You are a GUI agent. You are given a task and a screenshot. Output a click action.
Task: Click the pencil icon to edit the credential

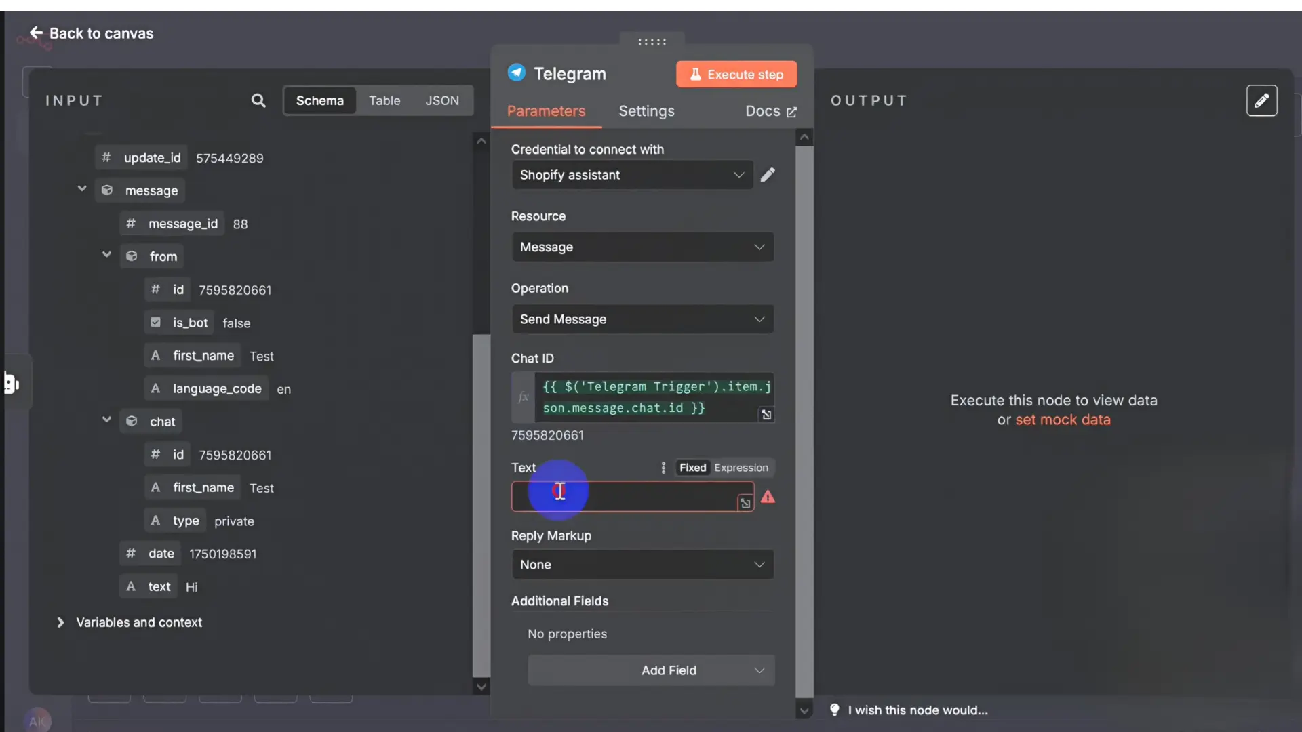coord(768,175)
